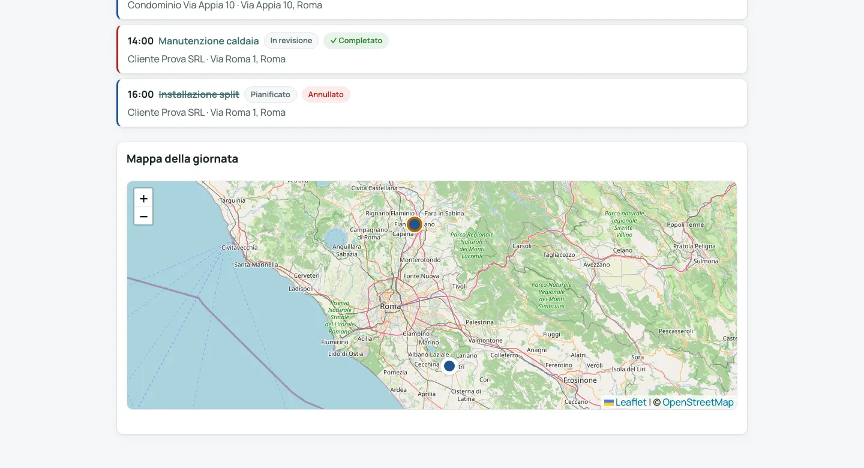Open the Leaflet attribution link
Screen dimensions: 864x468
[631, 402]
